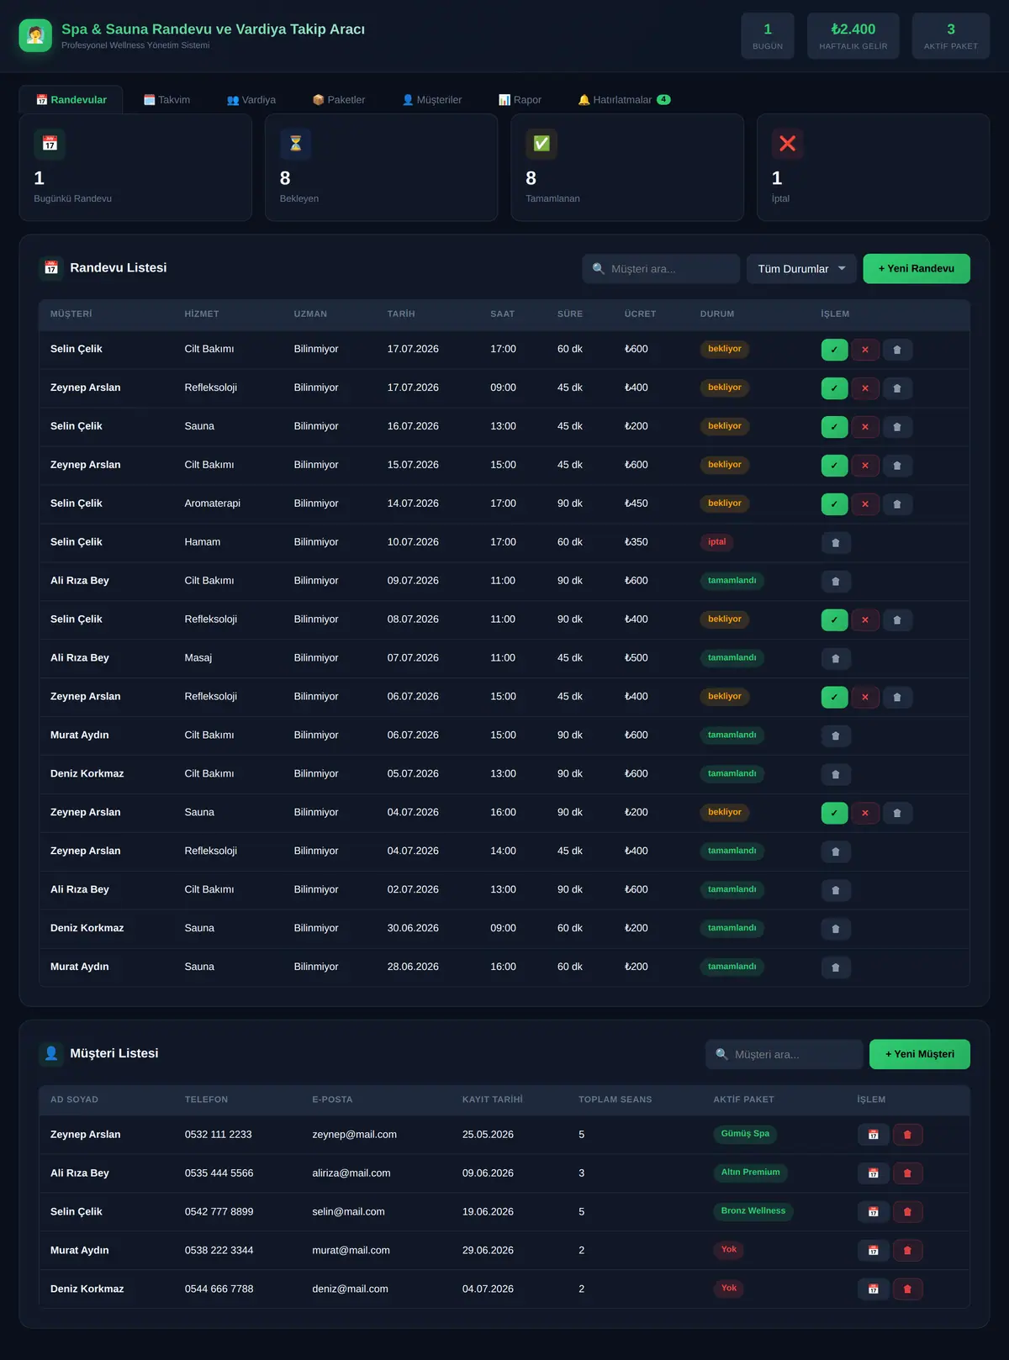
Task: Delete customer Ali Rıza Bey
Action: click(x=907, y=1173)
